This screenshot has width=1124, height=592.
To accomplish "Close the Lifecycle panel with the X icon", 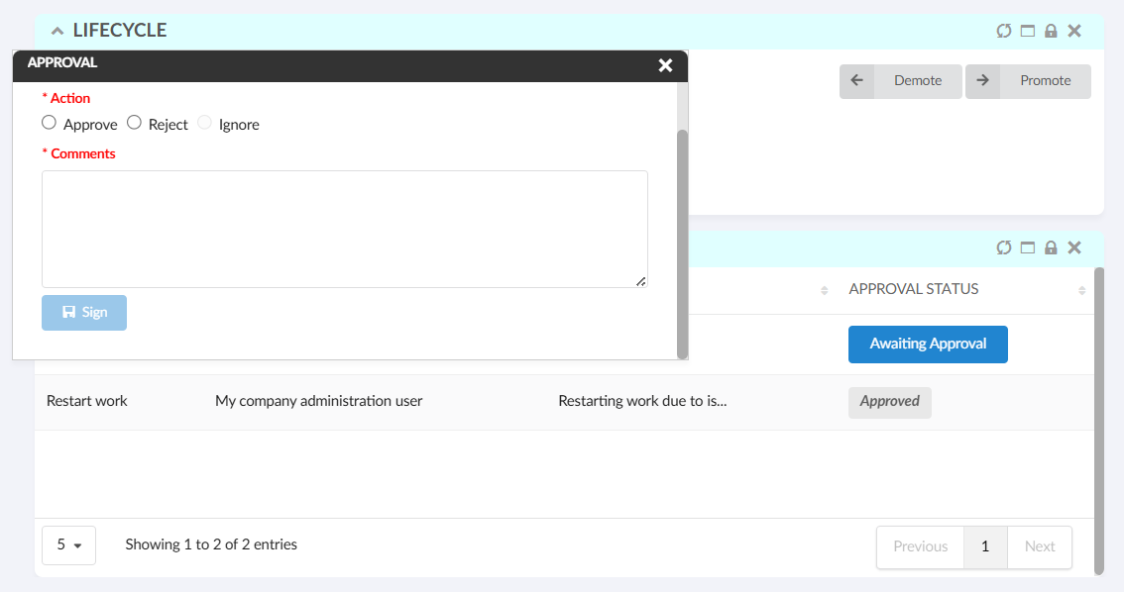I will [1074, 31].
